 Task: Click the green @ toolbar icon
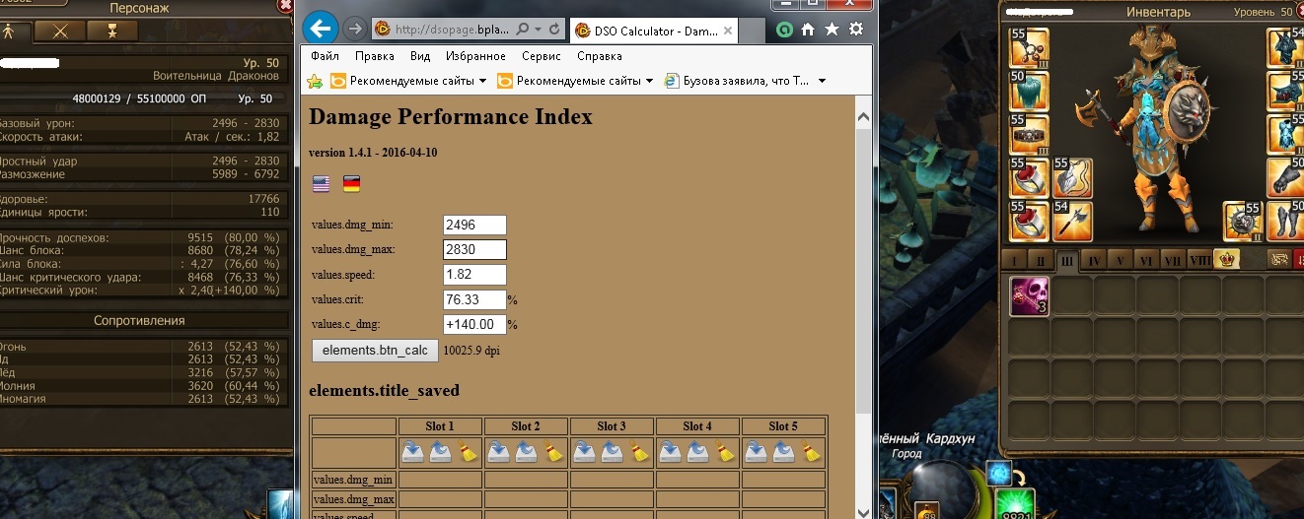click(785, 30)
